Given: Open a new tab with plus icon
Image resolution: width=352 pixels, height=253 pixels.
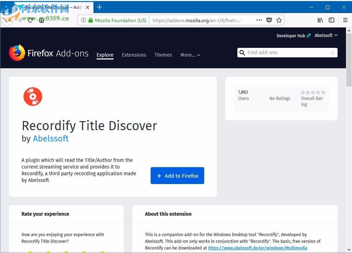Looking at the screenshot, I should coord(99,7).
